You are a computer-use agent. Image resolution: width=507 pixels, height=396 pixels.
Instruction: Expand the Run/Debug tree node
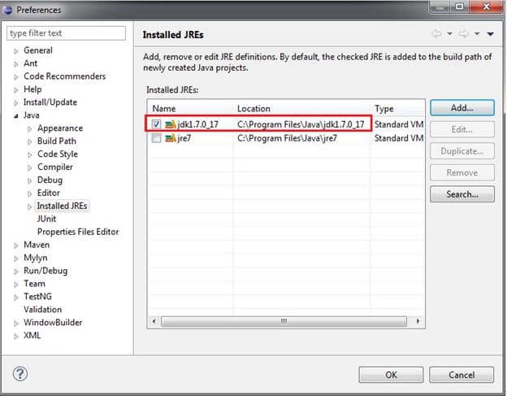tap(16, 272)
